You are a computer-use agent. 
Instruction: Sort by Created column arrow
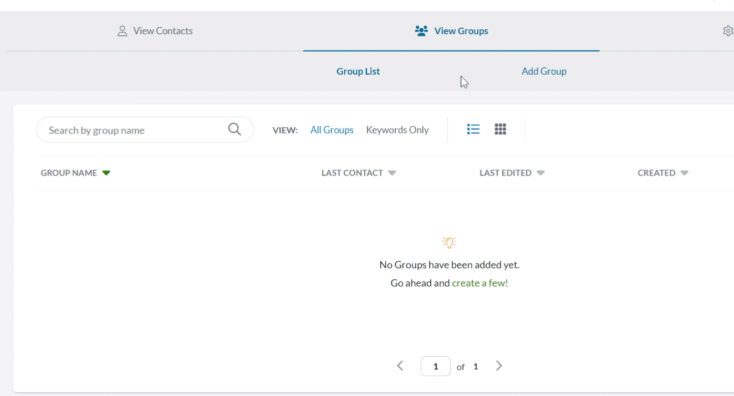[x=684, y=173]
